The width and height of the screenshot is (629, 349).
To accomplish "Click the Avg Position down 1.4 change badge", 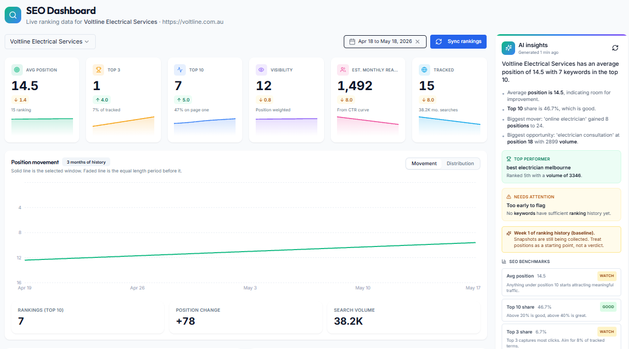I will (20, 100).
